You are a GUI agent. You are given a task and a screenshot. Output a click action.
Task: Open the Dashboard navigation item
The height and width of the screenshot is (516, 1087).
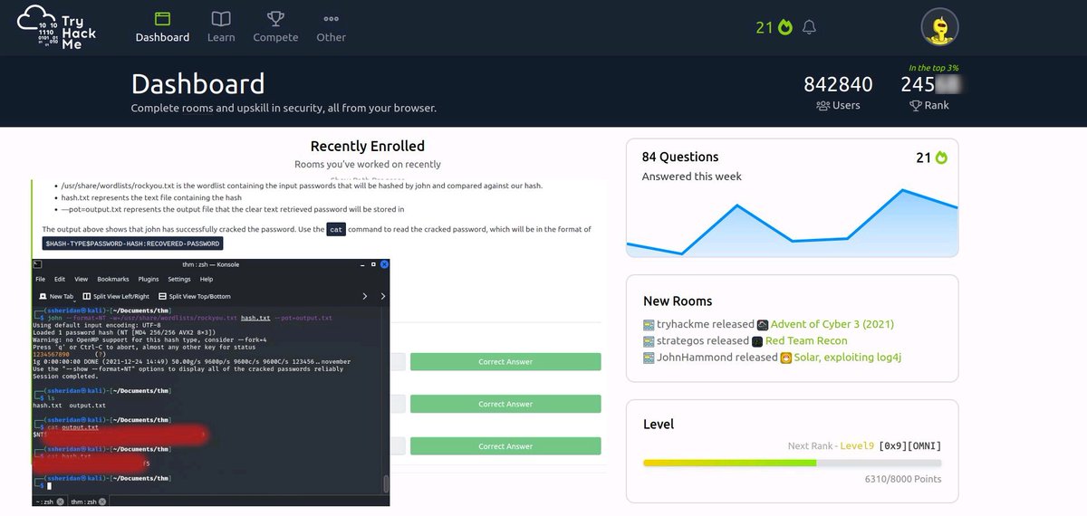tap(162, 27)
